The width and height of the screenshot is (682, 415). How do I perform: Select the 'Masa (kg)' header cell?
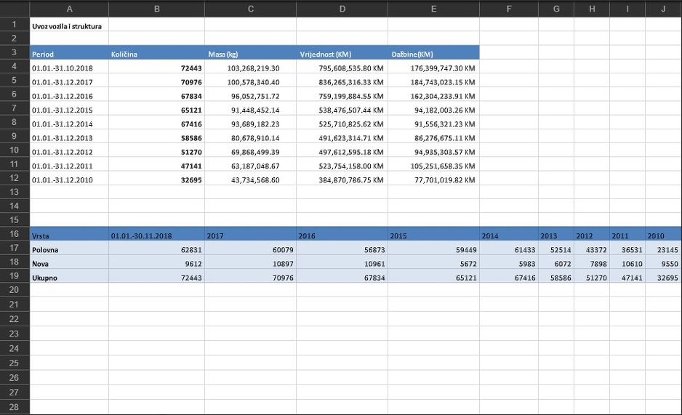pos(250,54)
